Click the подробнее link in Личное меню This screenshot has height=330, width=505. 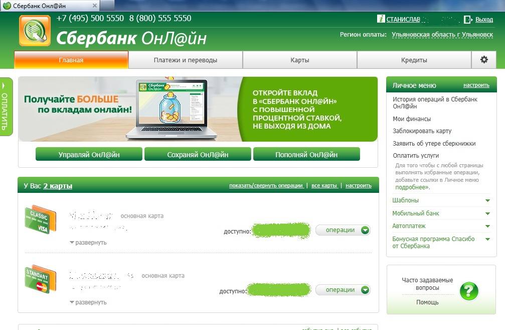click(x=412, y=187)
